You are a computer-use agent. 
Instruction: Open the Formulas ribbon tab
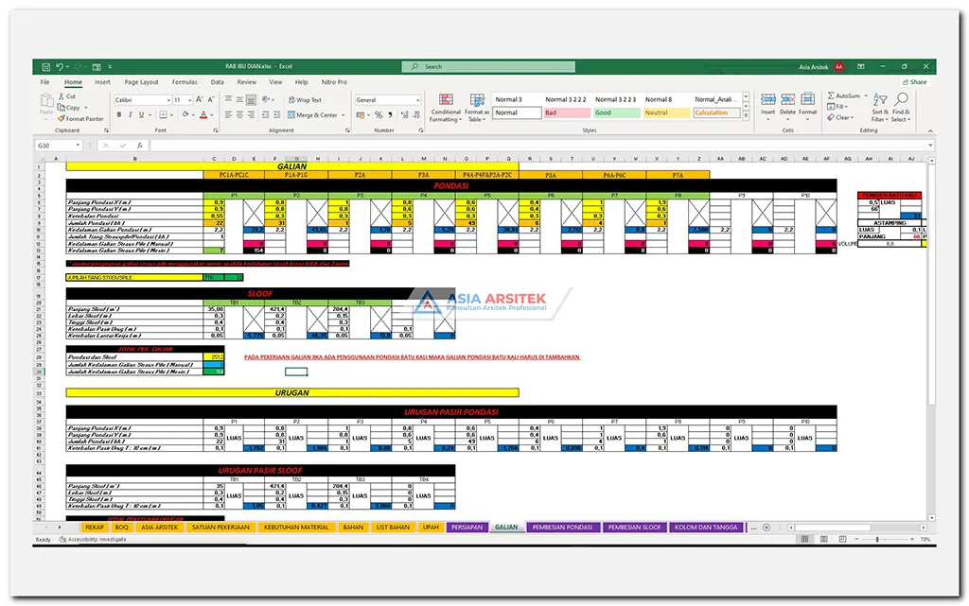click(185, 82)
